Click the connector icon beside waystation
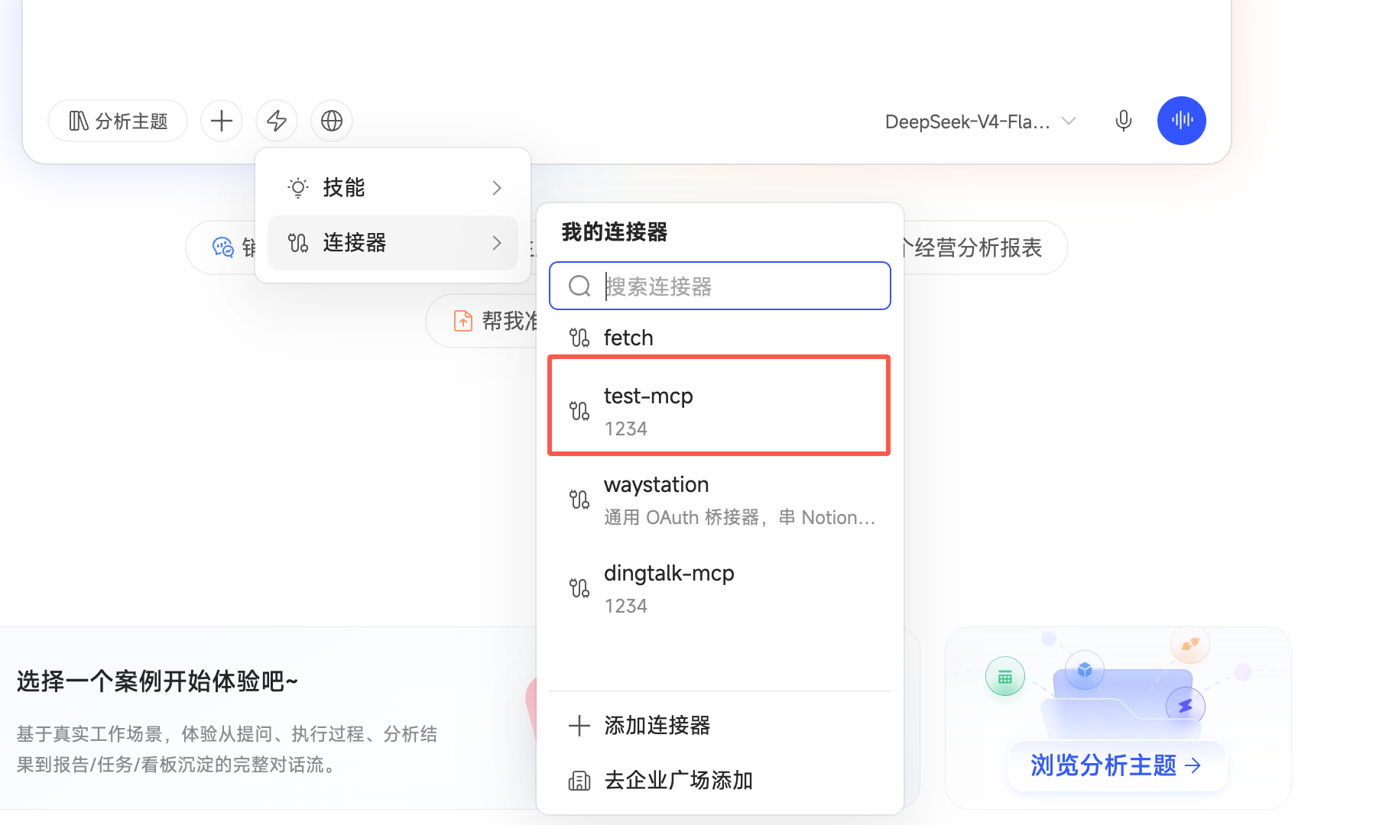1376x825 pixels. click(x=579, y=500)
